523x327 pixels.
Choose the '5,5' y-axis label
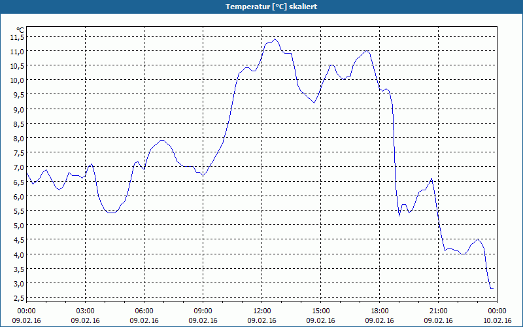point(18,211)
